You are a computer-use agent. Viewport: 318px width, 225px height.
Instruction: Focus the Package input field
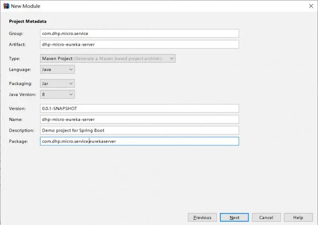click(x=139, y=141)
